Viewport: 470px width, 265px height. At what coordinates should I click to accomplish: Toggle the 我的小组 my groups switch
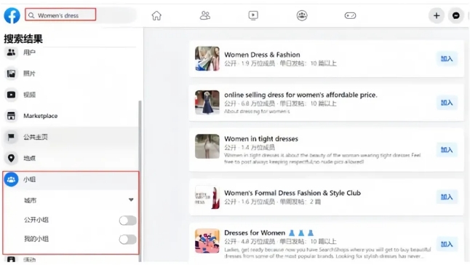click(x=128, y=240)
